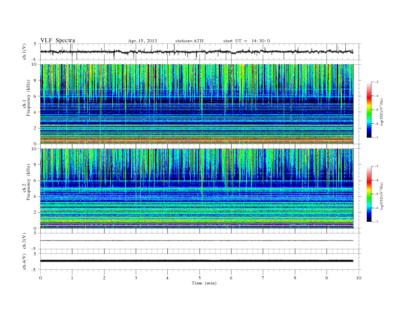This screenshot has height=312, width=404.
Task: Click the 'ch.4(V)' axis label
Action: tap(24, 262)
